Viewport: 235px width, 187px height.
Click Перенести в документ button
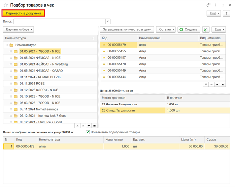[x=23, y=13]
